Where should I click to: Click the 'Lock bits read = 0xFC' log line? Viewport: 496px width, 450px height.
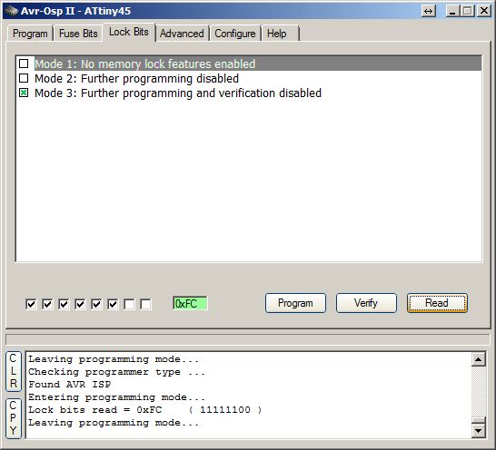click(144, 410)
